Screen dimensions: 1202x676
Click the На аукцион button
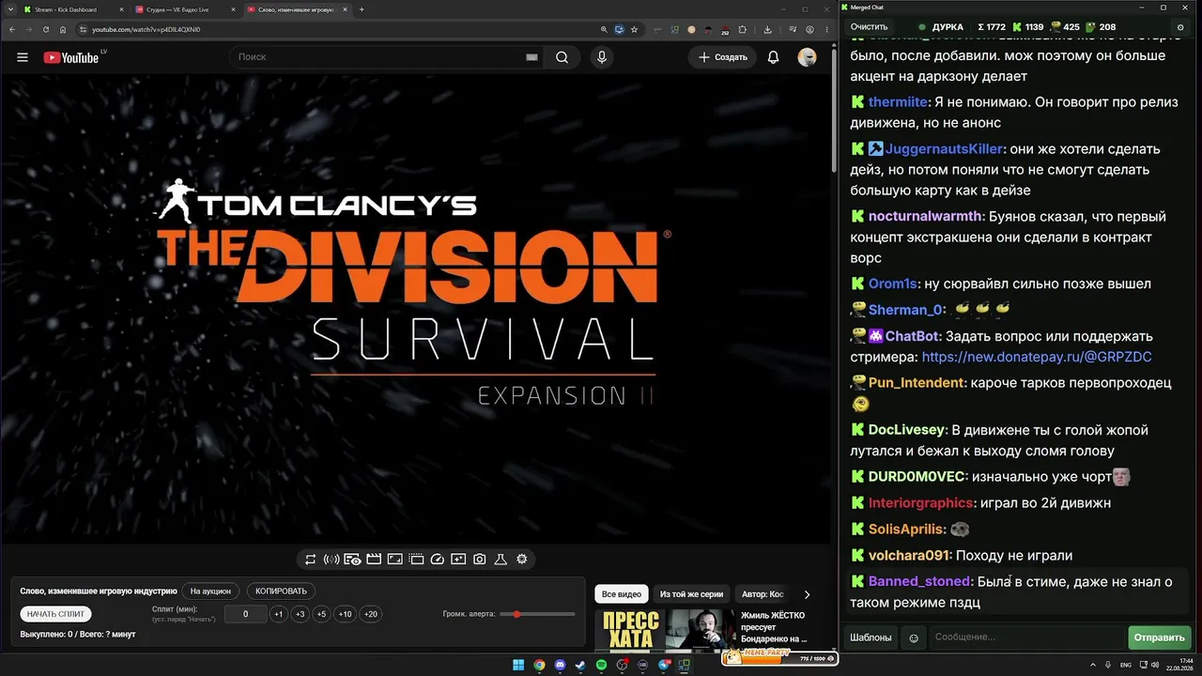210,591
